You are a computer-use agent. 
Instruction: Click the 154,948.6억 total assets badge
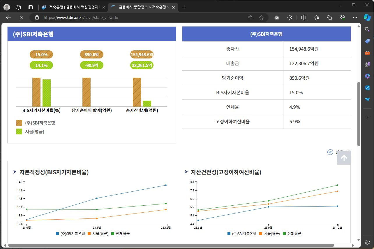pyautogui.click(x=142, y=55)
